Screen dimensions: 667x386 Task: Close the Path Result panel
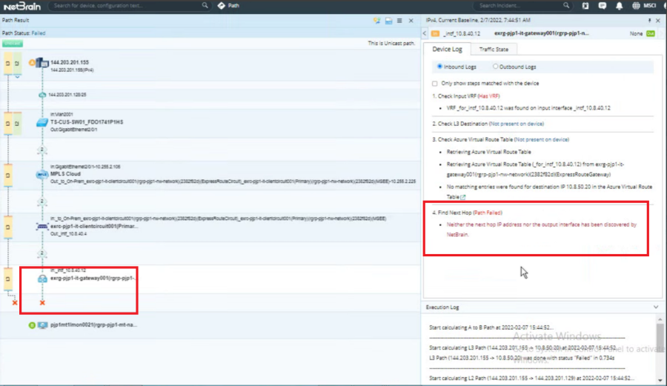[411, 21]
